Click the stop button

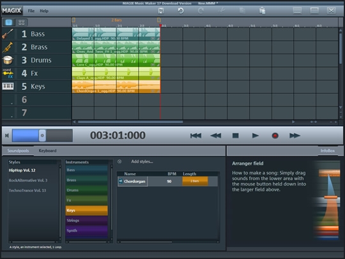pos(235,135)
